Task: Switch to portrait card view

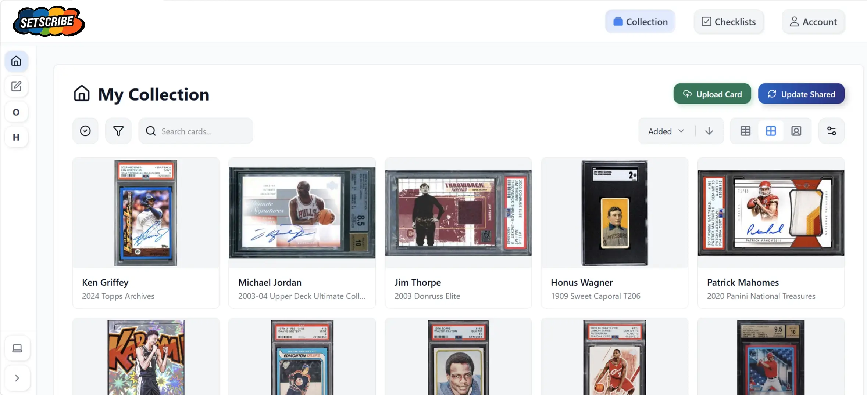Action: [x=796, y=131]
